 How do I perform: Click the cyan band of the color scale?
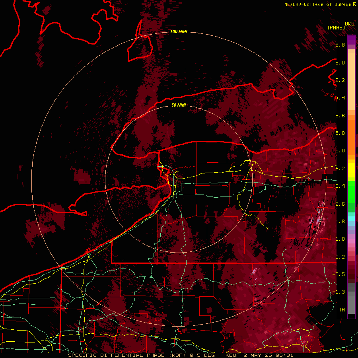[351, 219]
